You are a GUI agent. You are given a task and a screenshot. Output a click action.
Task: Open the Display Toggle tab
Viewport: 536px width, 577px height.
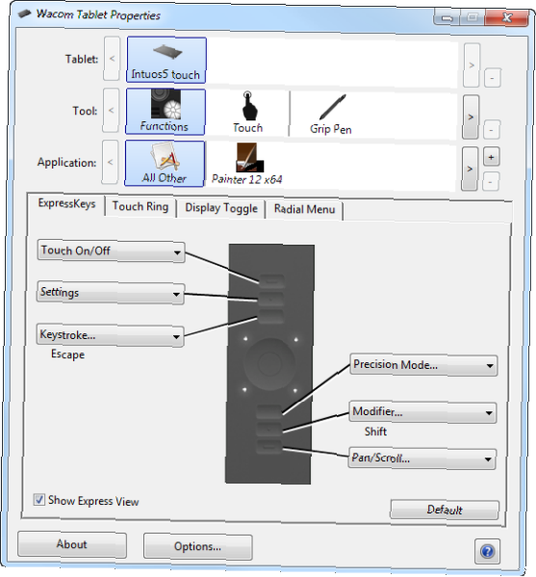tap(221, 208)
